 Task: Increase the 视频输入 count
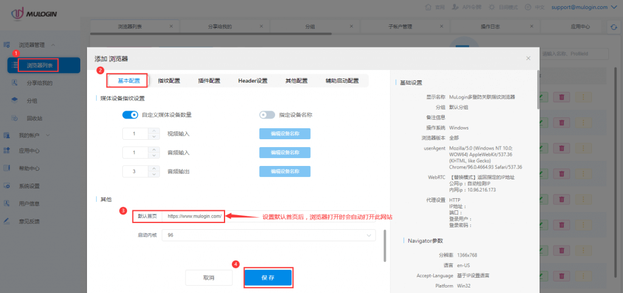pos(154,131)
